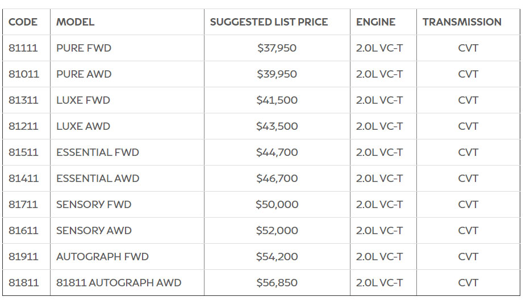
Task: Click the SENSORY AWD model cell
Action: [x=94, y=231]
